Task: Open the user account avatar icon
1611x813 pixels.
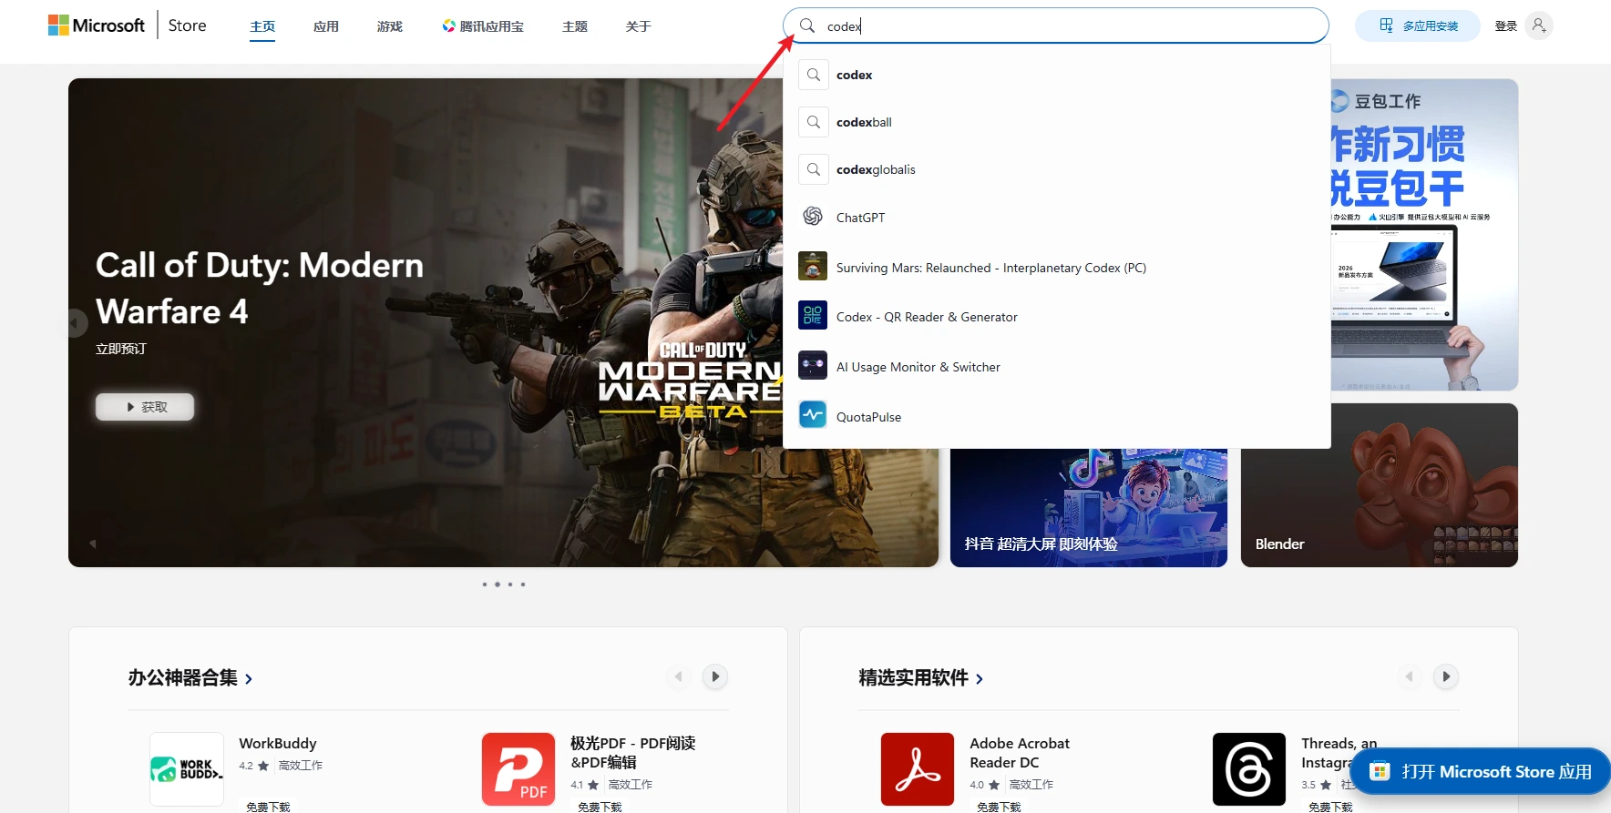Action: tap(1538, 25)
